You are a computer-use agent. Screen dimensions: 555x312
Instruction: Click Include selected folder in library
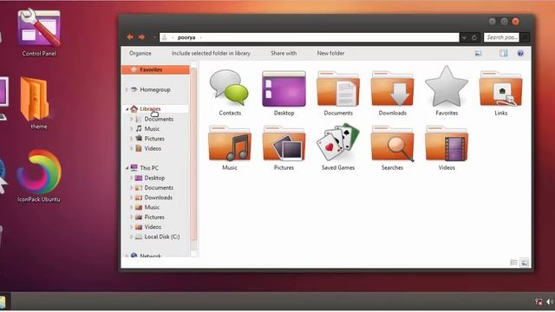click(211, 54)
